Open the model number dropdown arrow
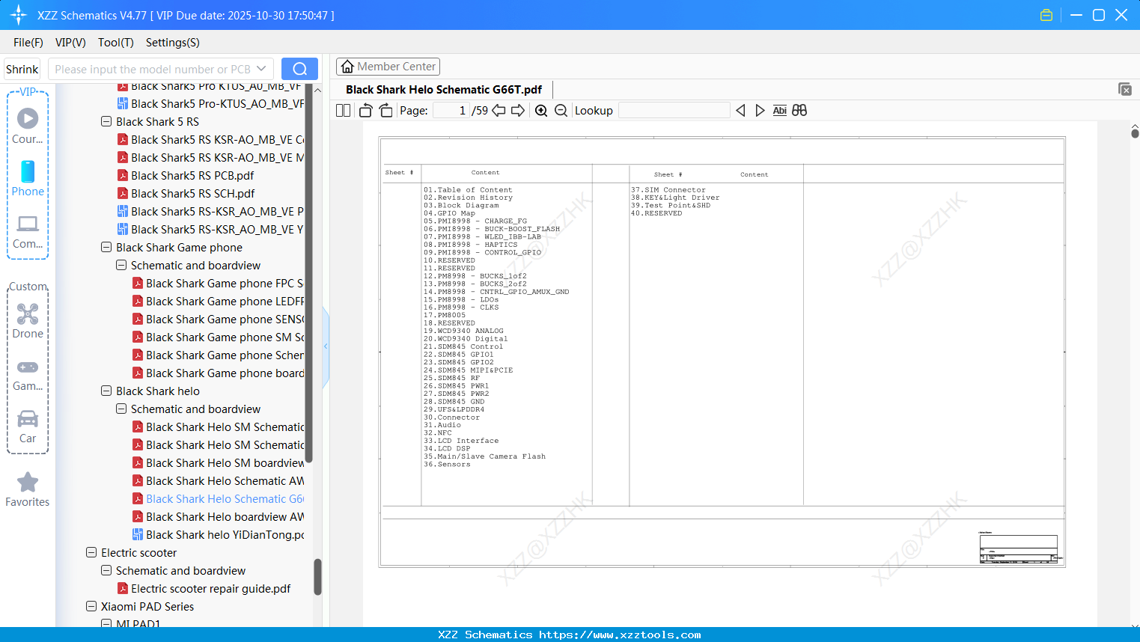Image resolution: width=1140 pixels, height=642 pixels. pos(261,69)
